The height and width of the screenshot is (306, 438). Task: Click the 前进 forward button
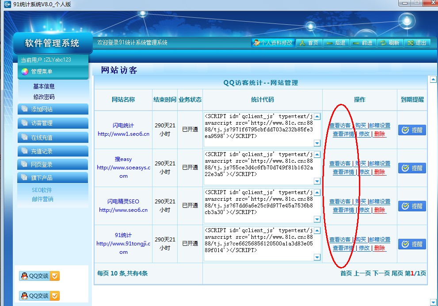coord(363,43)
